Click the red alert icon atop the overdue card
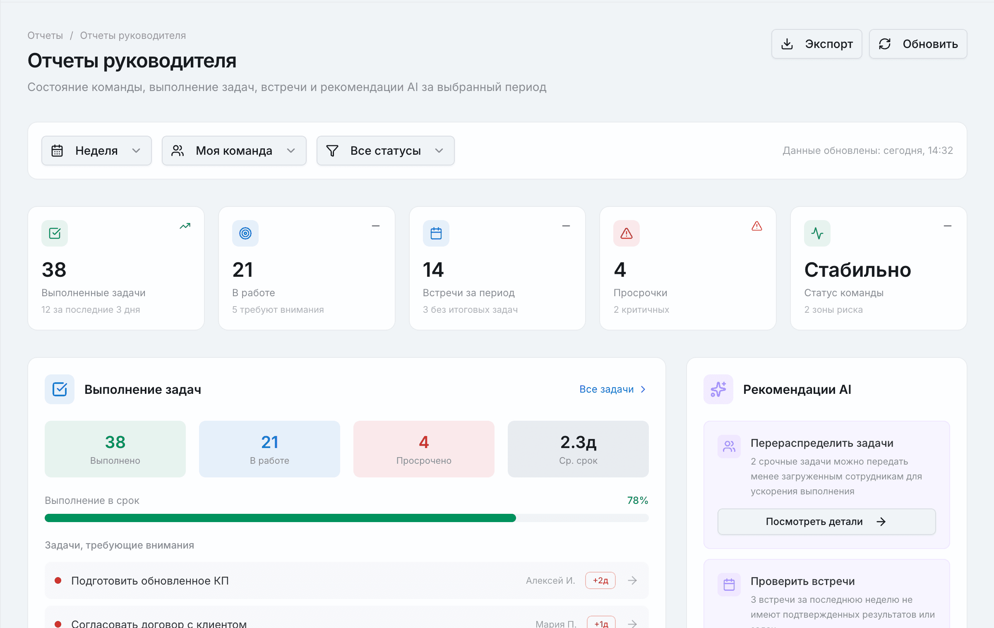 point(757,226)
